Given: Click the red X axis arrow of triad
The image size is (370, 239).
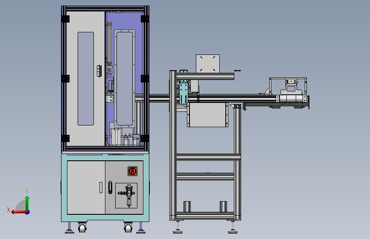Looking at the screenshot, I should click(19, 212).
